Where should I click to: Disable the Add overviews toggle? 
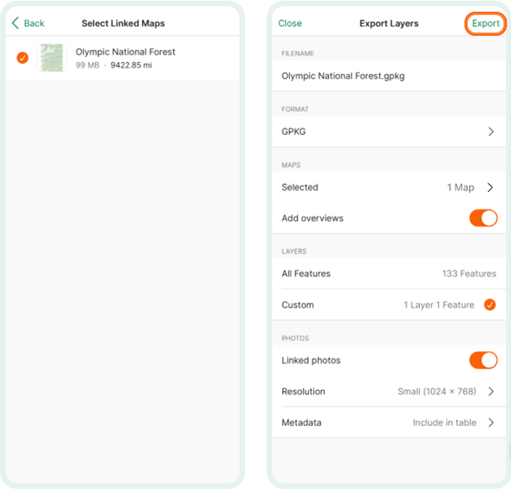click(x=483, y=218)
